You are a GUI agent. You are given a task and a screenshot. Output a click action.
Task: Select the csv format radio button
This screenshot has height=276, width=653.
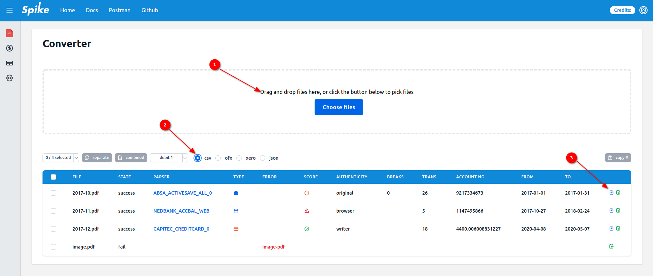coord(198,158)
